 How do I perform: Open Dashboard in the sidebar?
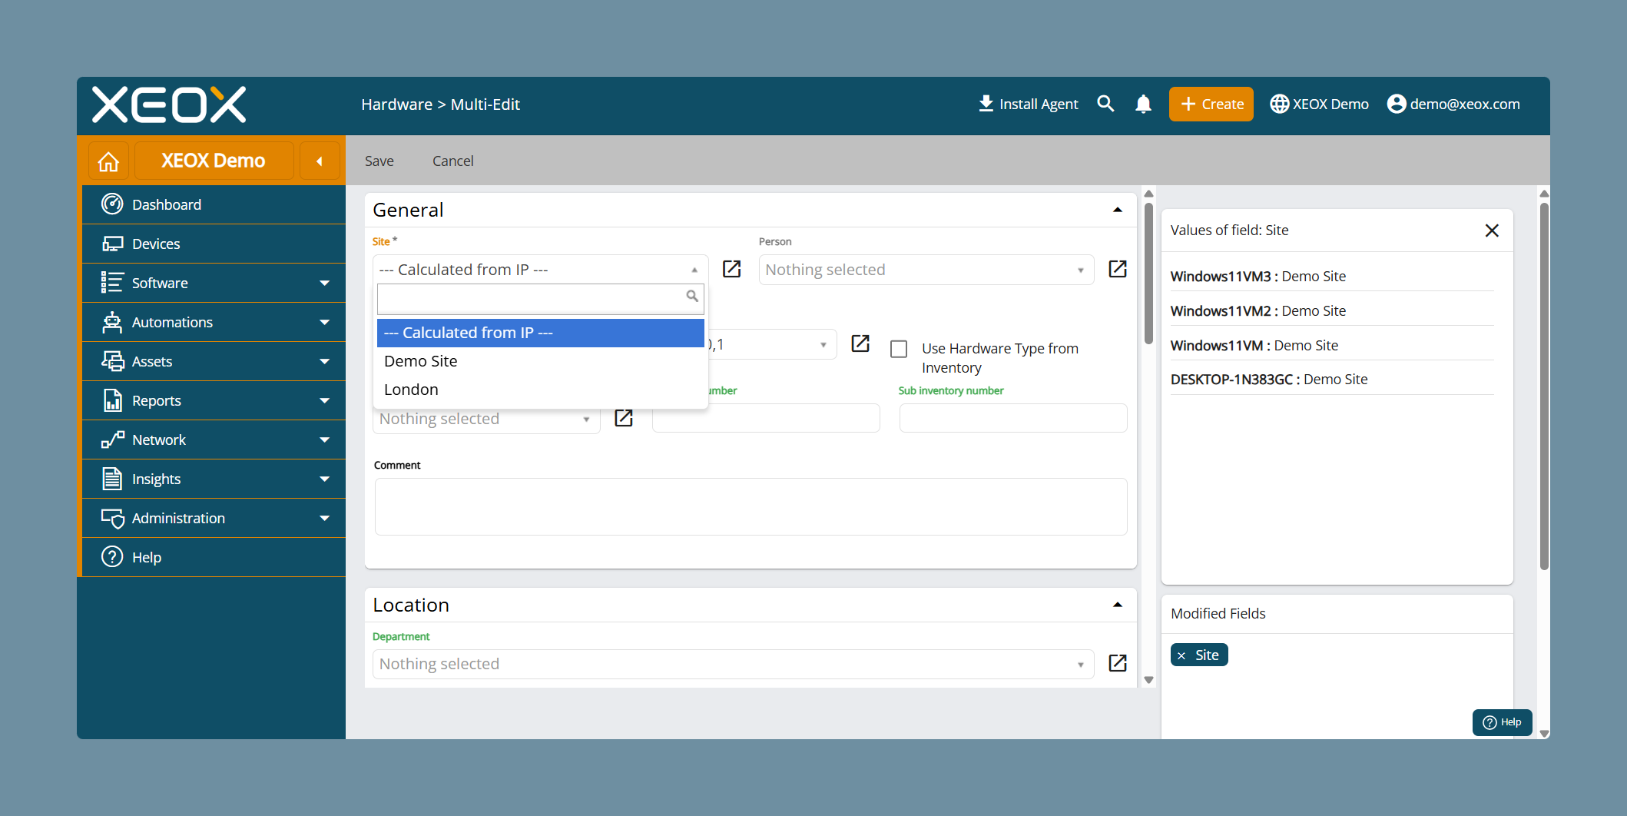(214, 204)
